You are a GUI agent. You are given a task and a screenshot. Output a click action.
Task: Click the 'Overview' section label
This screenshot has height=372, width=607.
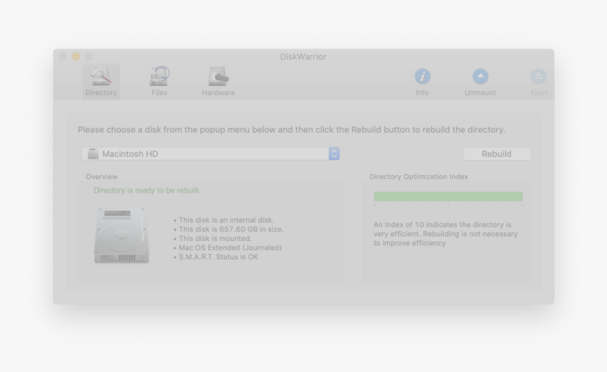(x=102, y=177)
